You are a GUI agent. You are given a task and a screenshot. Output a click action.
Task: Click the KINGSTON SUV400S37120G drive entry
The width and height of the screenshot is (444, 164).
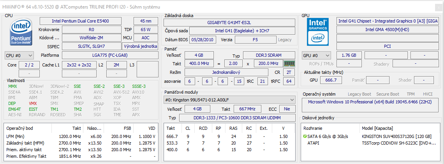pyautogui.click(x=370, y=136)
